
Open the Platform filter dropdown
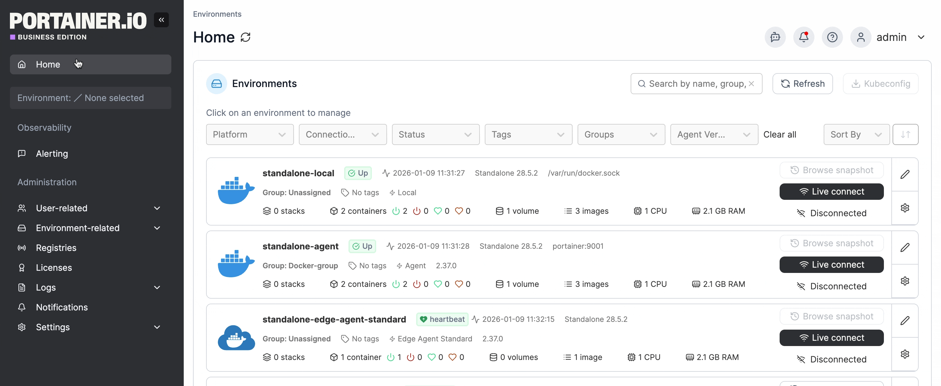250,134
